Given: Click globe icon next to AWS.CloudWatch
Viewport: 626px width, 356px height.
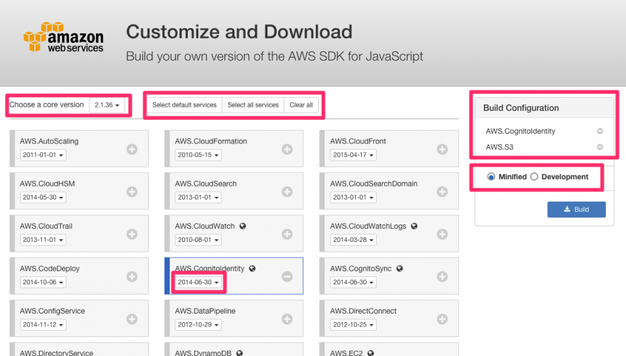Looking at the screenshot, I should pyautogui.click(x=243, y=226).
